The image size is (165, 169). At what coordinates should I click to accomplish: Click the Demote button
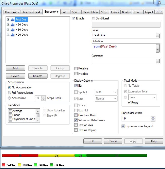pos(38,76)
